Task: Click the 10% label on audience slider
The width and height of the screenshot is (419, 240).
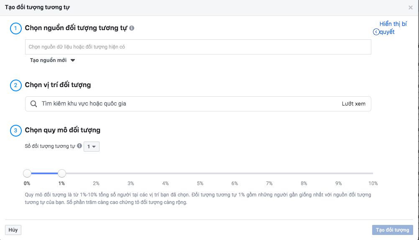Action: click(373, 183)
